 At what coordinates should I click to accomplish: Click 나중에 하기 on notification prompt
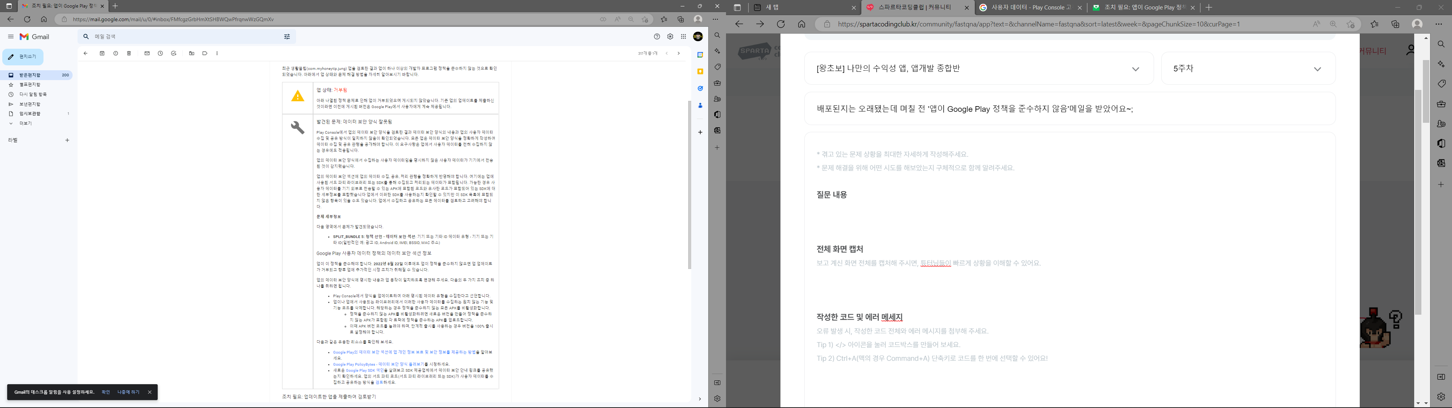click(129, 392)
